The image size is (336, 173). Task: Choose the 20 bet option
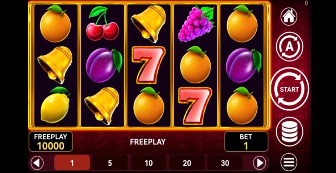tap(187, 163)
